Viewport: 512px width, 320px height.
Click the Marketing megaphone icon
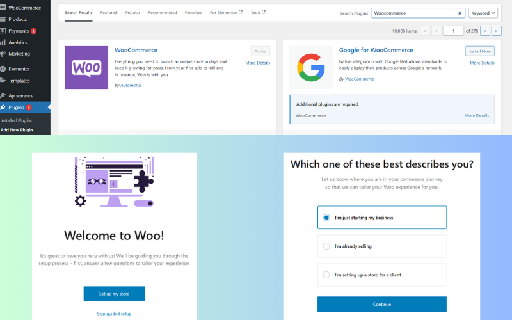pyautogui.click(x=3, y=54)
